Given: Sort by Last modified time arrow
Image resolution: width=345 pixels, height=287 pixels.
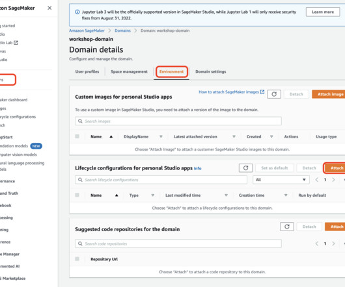Looking at the screenshot, I should pos(226,195).
